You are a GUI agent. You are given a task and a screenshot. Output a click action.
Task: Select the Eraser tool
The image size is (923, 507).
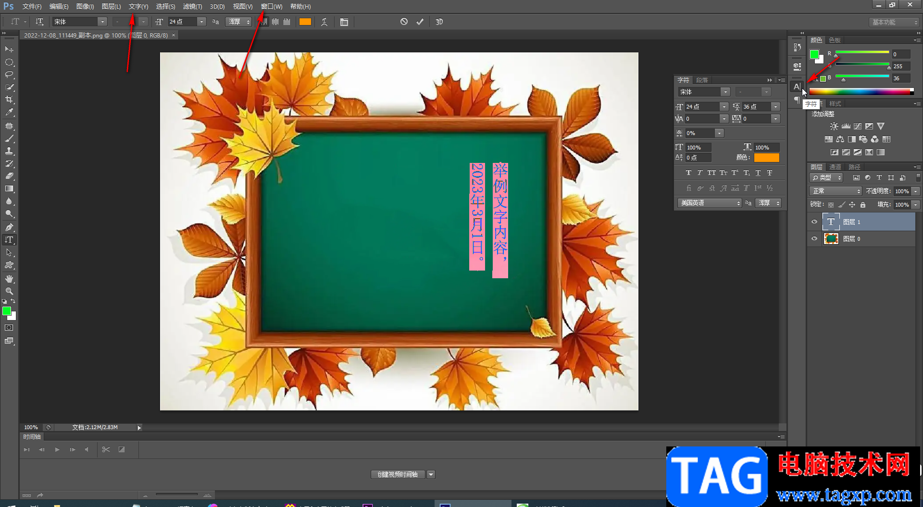coord(9,176)
